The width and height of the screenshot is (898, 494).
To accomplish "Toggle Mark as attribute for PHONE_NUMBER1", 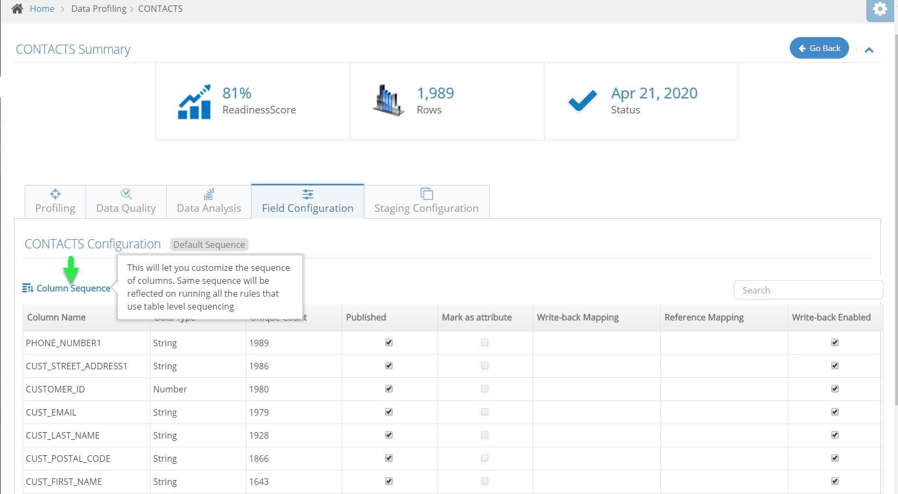I will point(485,342).
